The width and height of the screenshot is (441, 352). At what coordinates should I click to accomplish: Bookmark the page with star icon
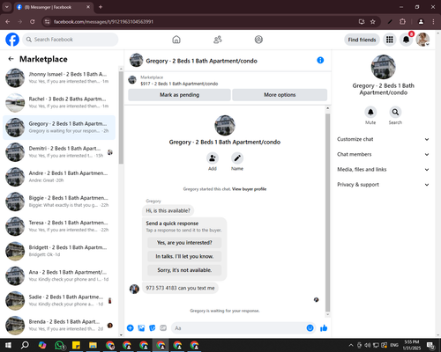pos(373,22)
